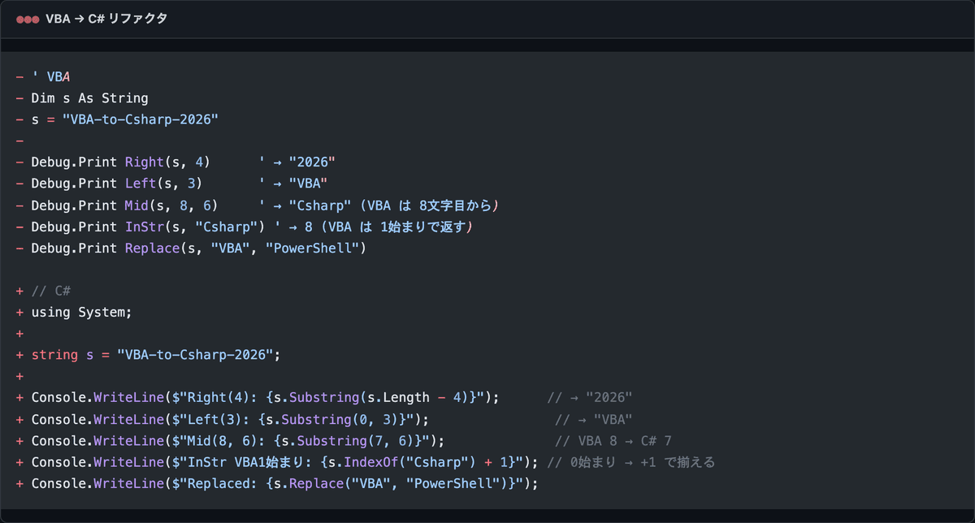The width and height of the screenshot is (975, 523).
Task: Click the middle red dot in the title bar
Action: [27, 19]
